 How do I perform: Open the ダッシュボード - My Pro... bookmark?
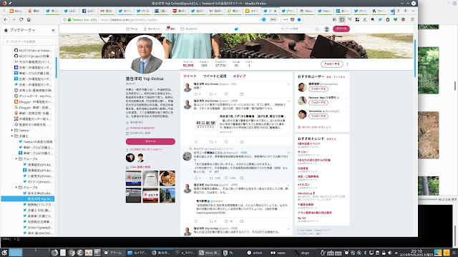click(34, 96)
